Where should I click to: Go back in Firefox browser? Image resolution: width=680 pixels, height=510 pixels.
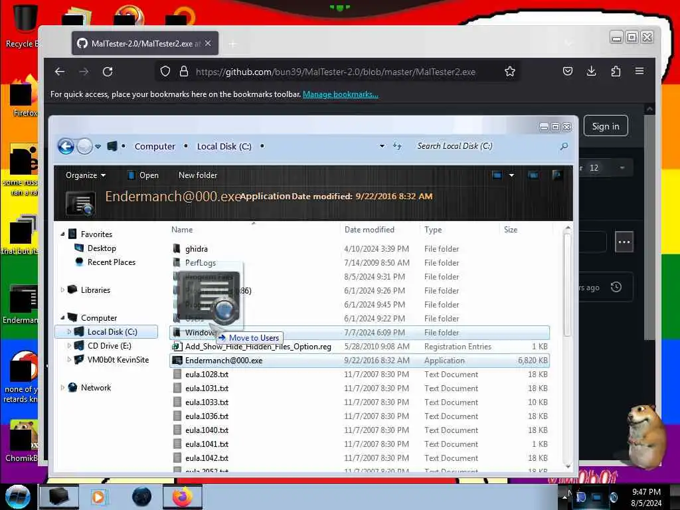[x=60, y=72]
